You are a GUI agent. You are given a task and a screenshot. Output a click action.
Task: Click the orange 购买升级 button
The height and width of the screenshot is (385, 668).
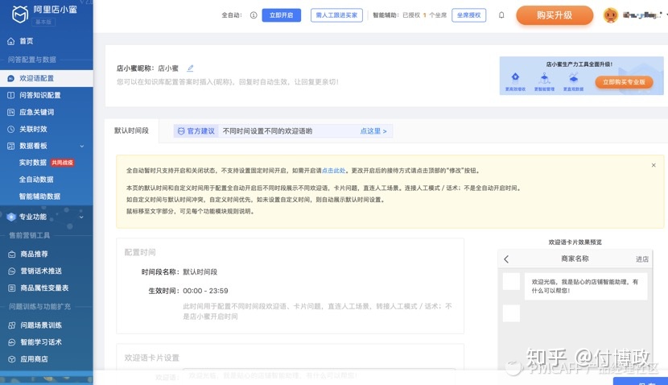[555, 15]
